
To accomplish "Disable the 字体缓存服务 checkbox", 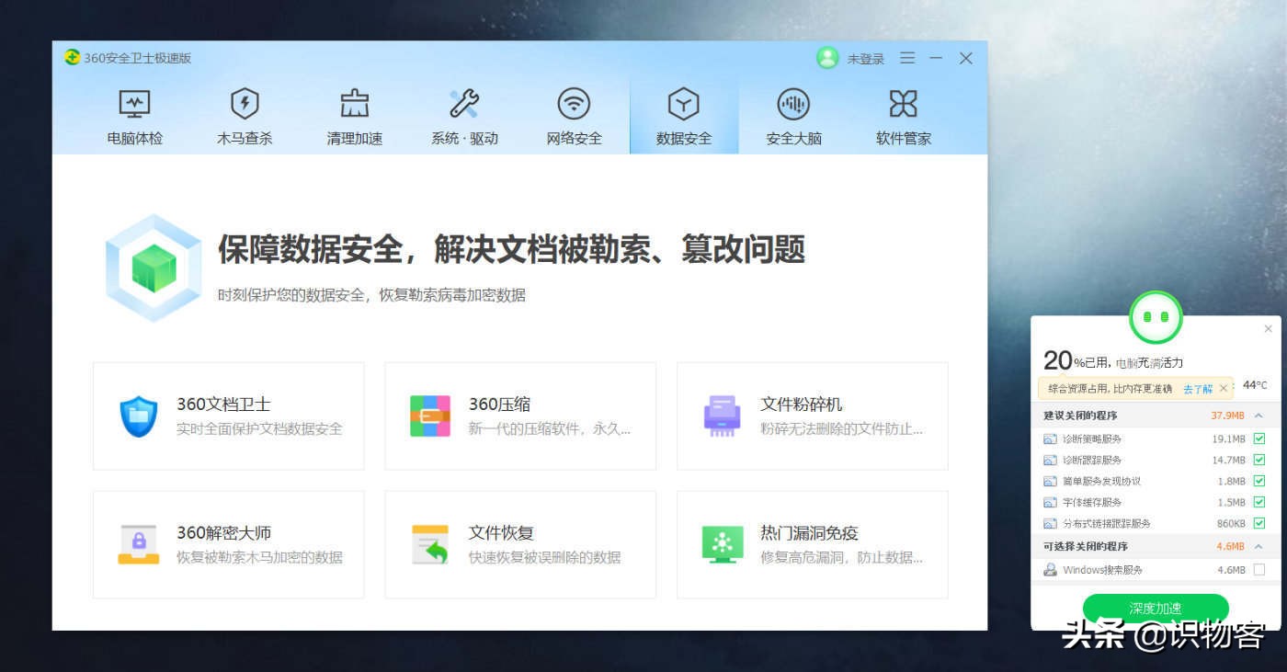I will [x=1259, y=502].
